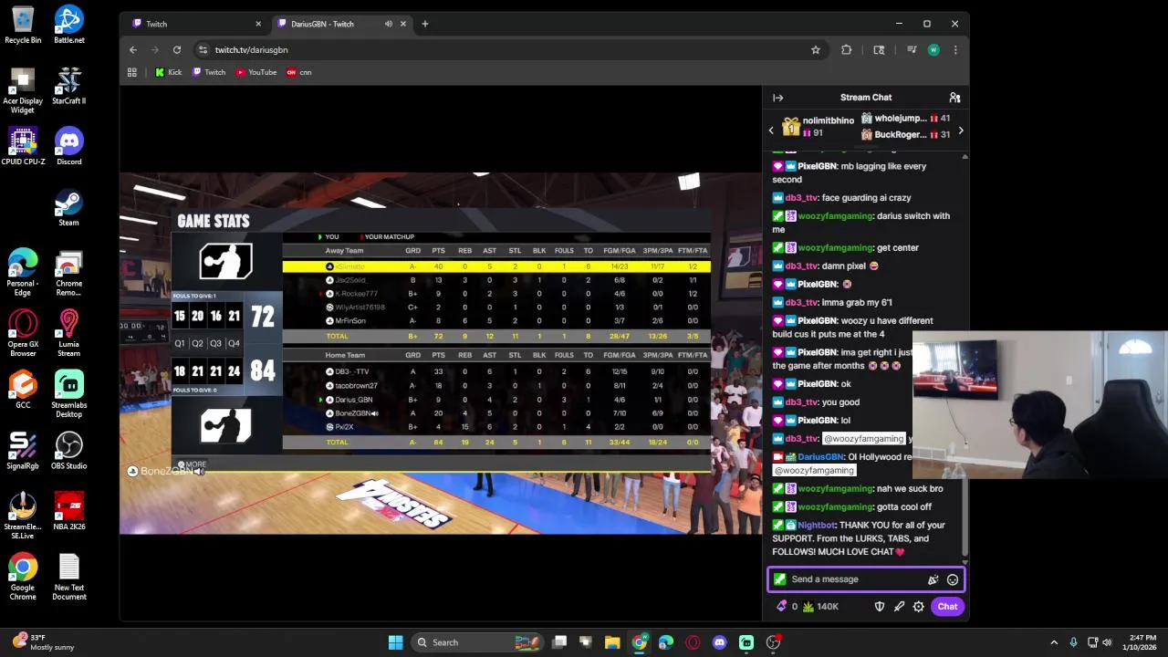Reload the Twitch page

click(x=177, y=50)
